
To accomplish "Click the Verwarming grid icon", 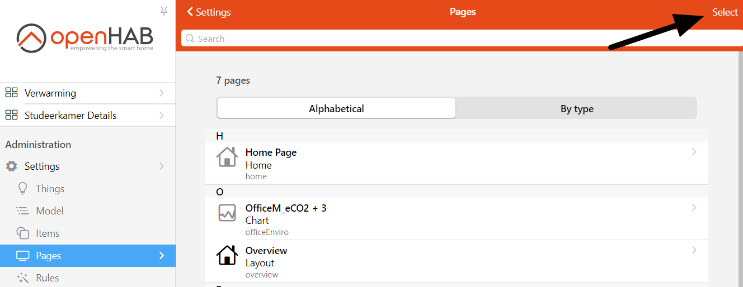I will tap(11, 93).
